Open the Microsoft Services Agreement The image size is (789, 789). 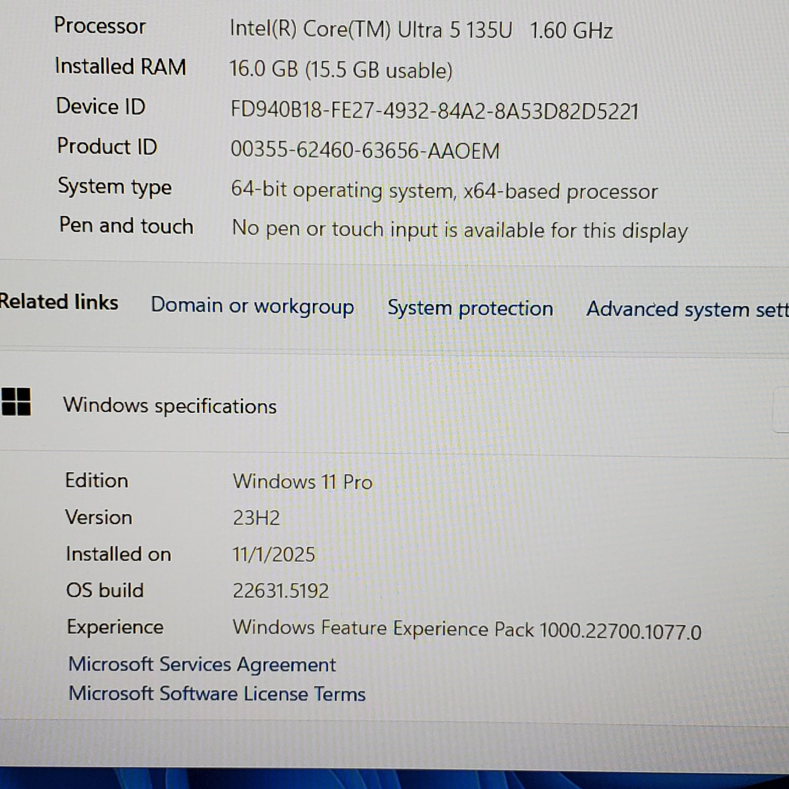(x=200, y=665)
